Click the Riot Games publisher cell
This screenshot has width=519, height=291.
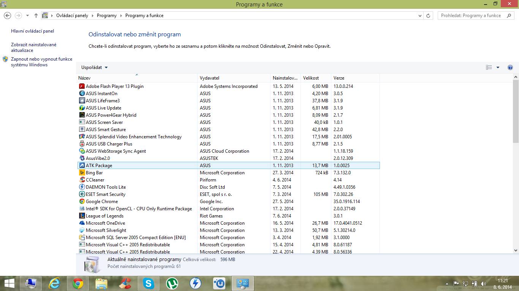pyautogui.click(x=211, y=216)
